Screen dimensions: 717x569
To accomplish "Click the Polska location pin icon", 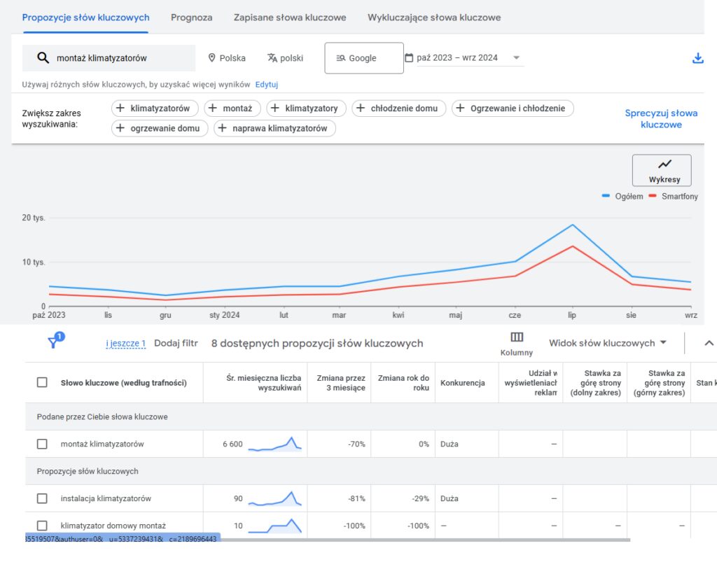I will click(x=211, y=58).
